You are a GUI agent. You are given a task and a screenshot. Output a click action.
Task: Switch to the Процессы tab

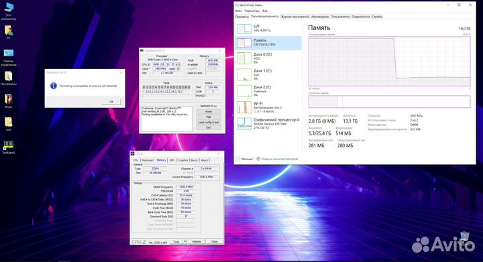241,17
